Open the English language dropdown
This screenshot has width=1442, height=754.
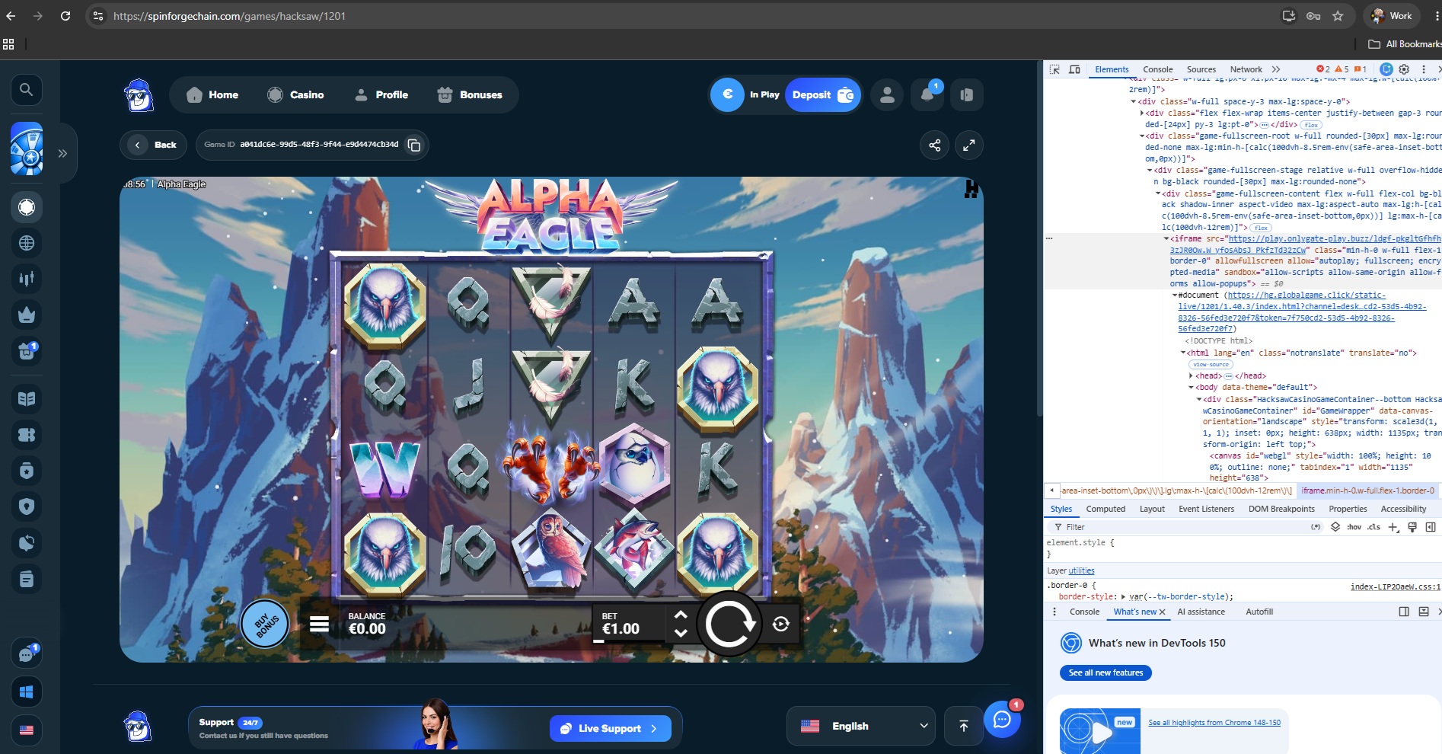tap(860, 726)
